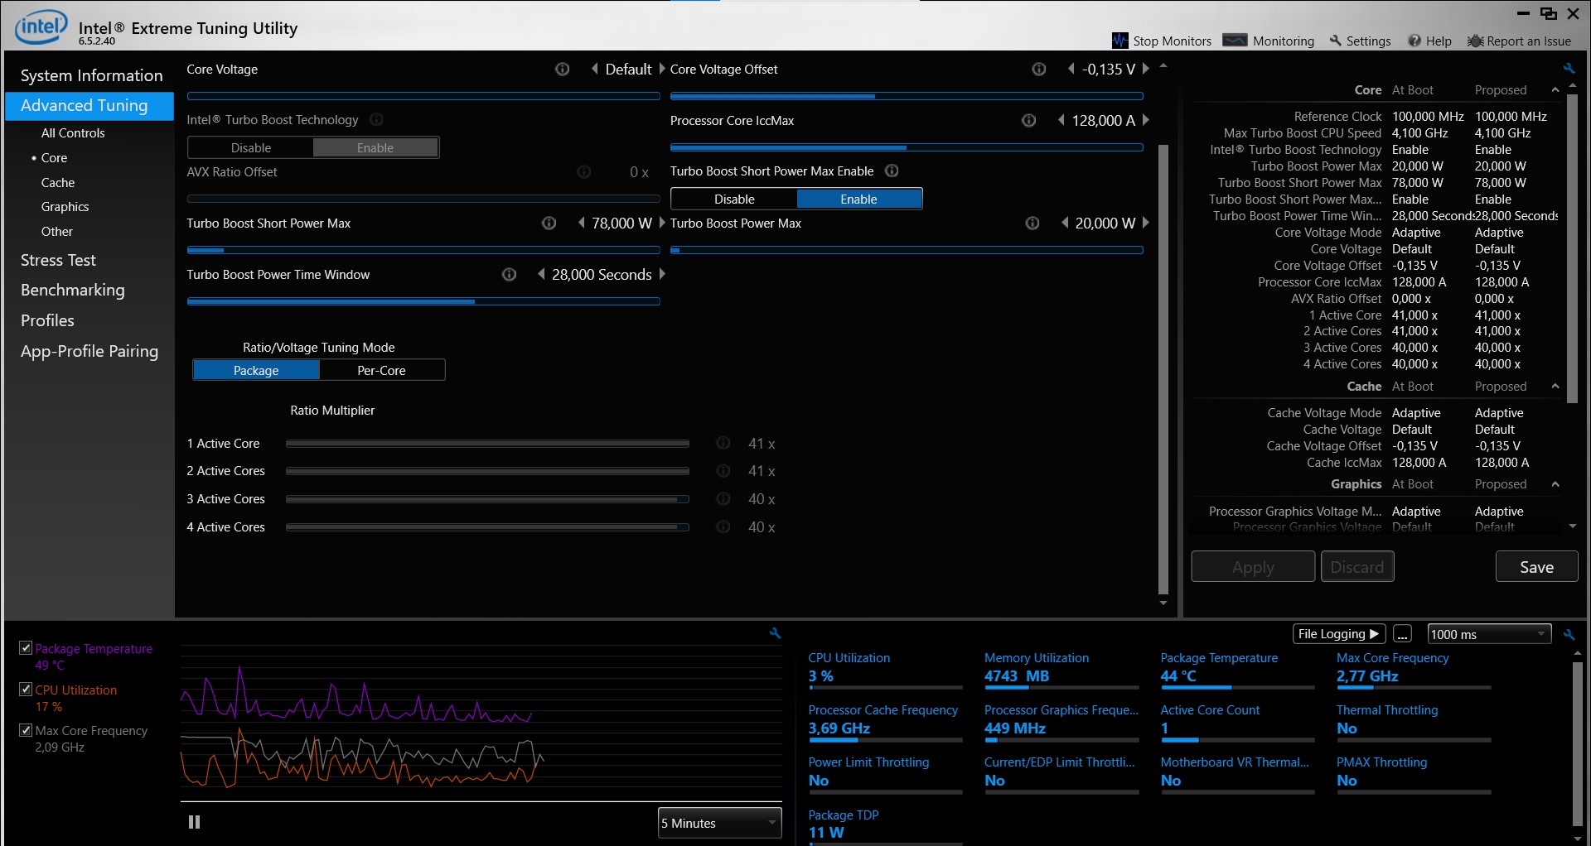
Task: Select All Controls under Advanced Tuning
Action: coord(73,133)
